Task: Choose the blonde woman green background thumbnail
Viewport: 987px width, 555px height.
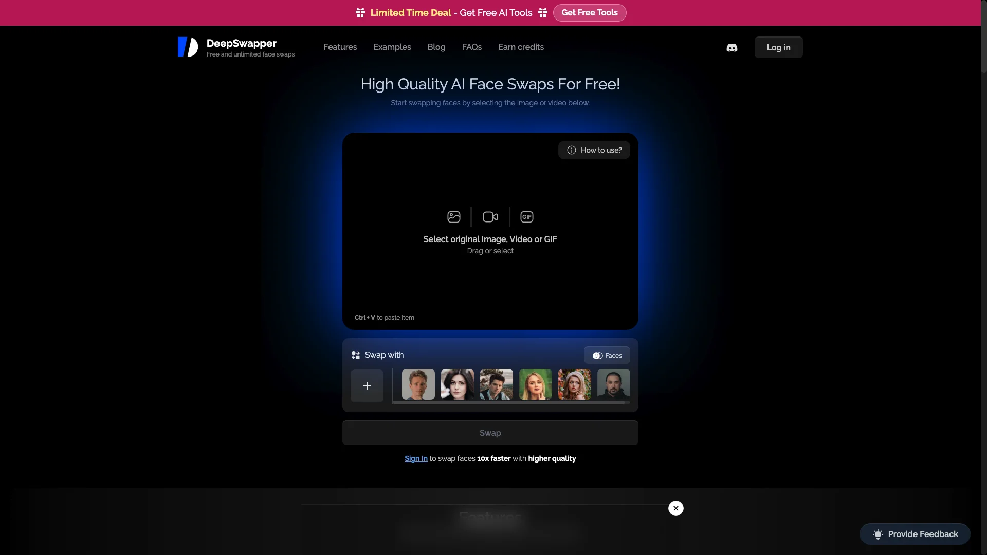Action: [x=536, y=384]
